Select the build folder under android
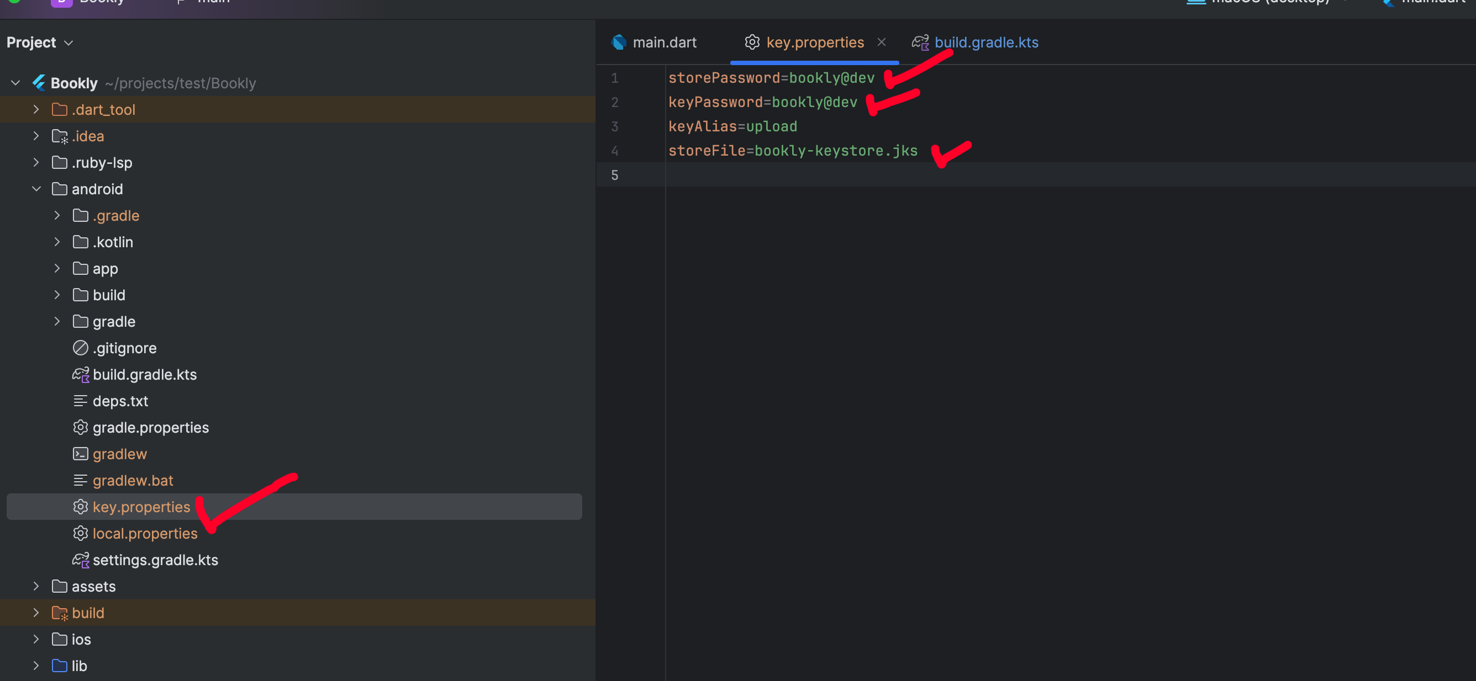Image resolution: width=1476 pixels, height=681 pixels. pos(109,295)
